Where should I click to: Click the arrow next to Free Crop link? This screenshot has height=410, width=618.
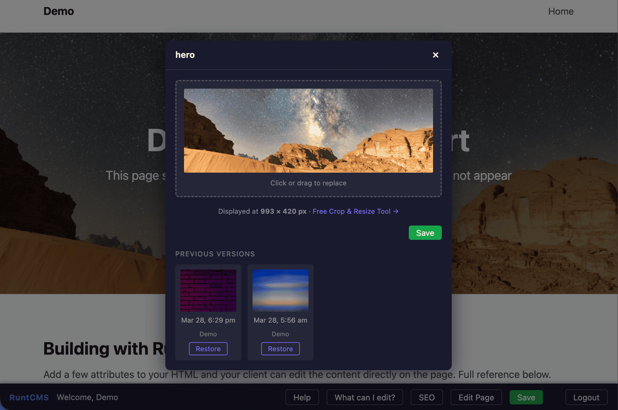(x=396, y=211)
